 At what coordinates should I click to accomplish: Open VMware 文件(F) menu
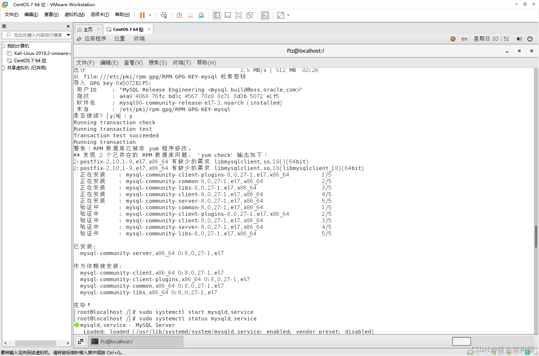[12, 15]
